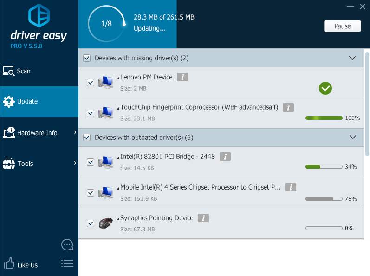Open the list menu icon in sidebar
The height and width of the screenshot is (276, 370).
point(67,264)
